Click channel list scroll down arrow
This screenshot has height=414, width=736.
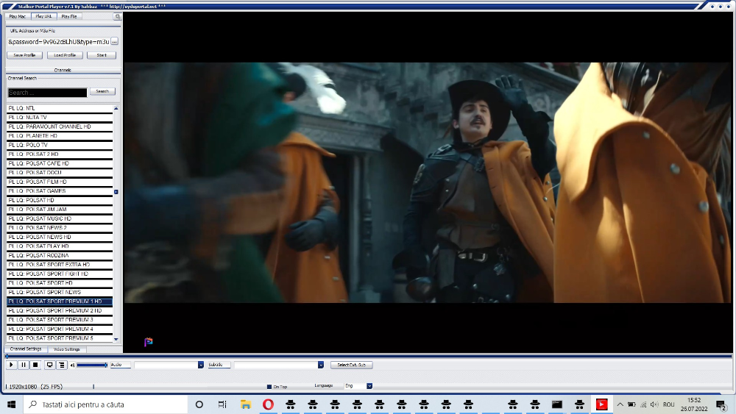[x=116, y=339]
